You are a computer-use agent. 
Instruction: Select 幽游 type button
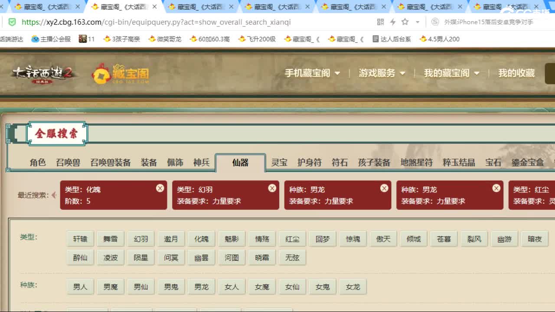coord(505,239)
